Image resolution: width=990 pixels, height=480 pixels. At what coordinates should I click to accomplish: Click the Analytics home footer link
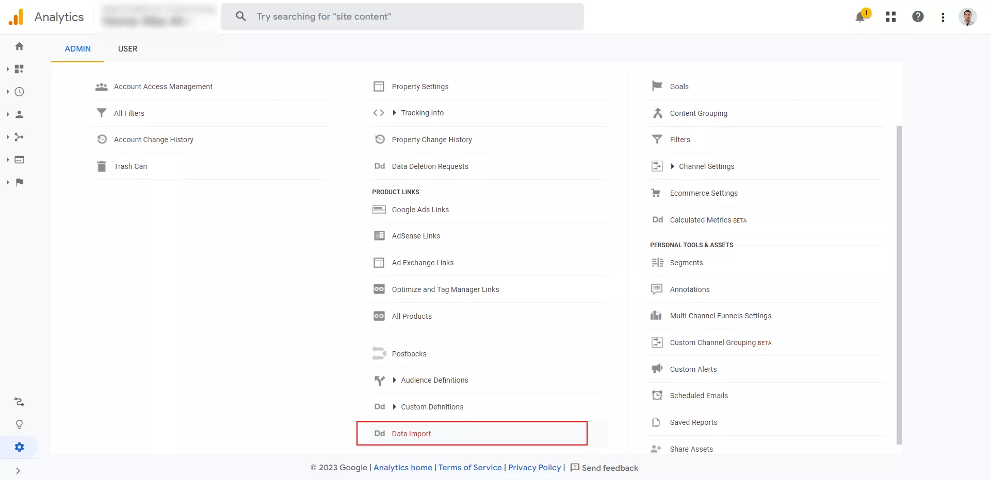click(403, 468)
